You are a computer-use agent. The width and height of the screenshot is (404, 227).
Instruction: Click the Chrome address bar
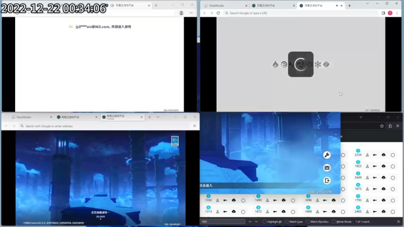300,13
